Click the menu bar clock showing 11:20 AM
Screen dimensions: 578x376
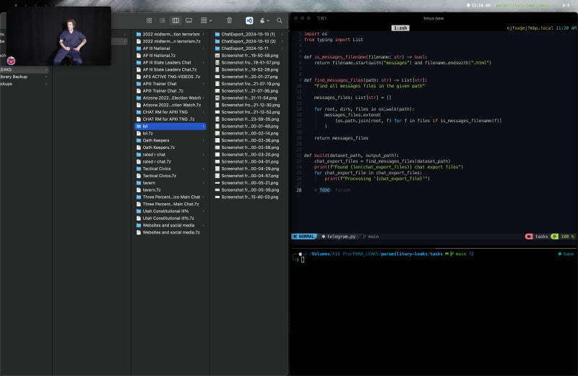click(x=480, y=5)
